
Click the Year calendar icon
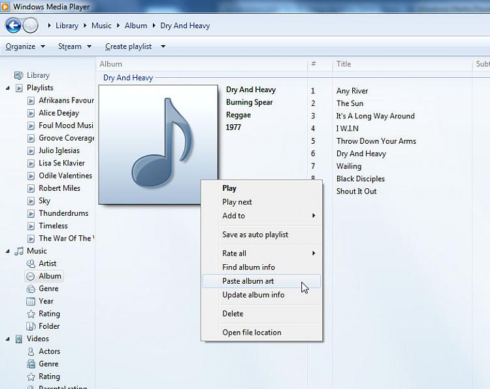31,301
